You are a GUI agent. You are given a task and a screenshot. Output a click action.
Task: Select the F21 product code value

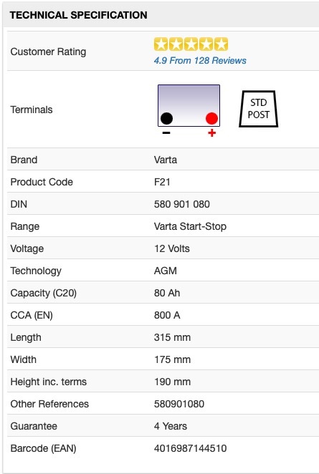point(162,182)
